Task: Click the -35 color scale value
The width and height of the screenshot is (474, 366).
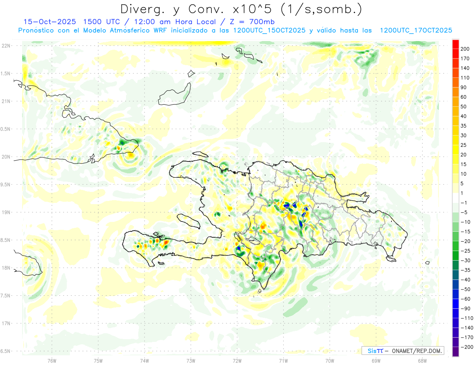Action: pos(466,270)
